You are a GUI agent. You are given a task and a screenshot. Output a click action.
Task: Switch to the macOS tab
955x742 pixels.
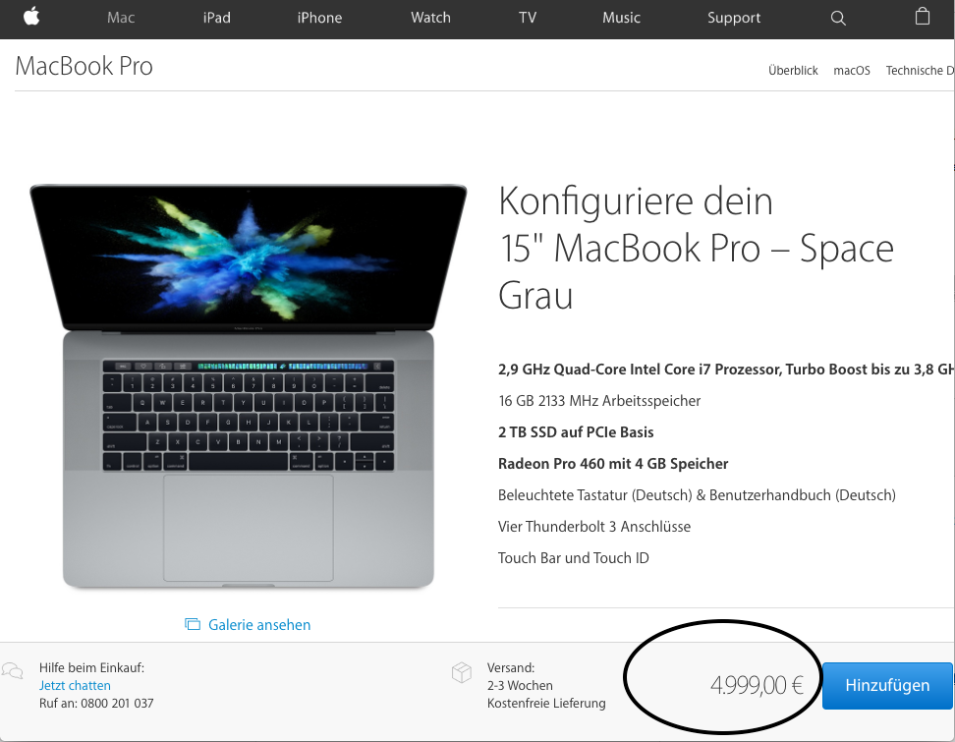(852, 71)
